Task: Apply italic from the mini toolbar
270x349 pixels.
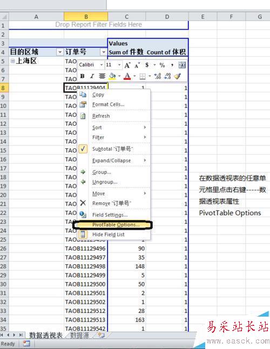Action: [92, 76]
